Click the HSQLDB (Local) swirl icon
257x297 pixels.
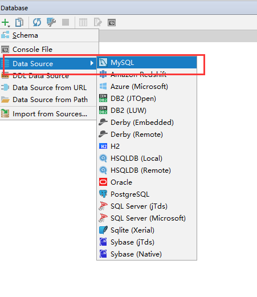coord(103,158)
